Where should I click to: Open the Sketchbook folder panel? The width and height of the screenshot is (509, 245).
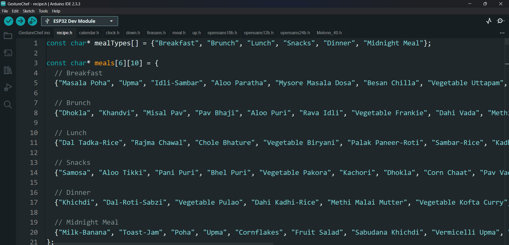pos(8,36)
